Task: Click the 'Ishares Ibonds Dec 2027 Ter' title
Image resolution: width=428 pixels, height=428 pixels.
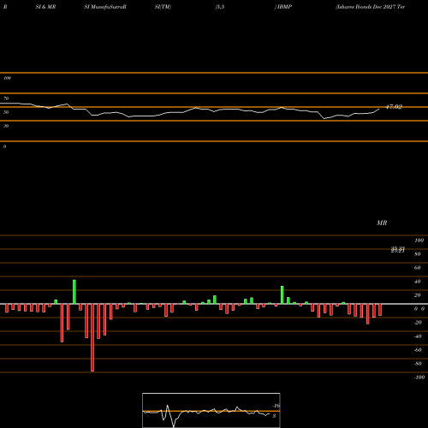Action: click(370, 7)
